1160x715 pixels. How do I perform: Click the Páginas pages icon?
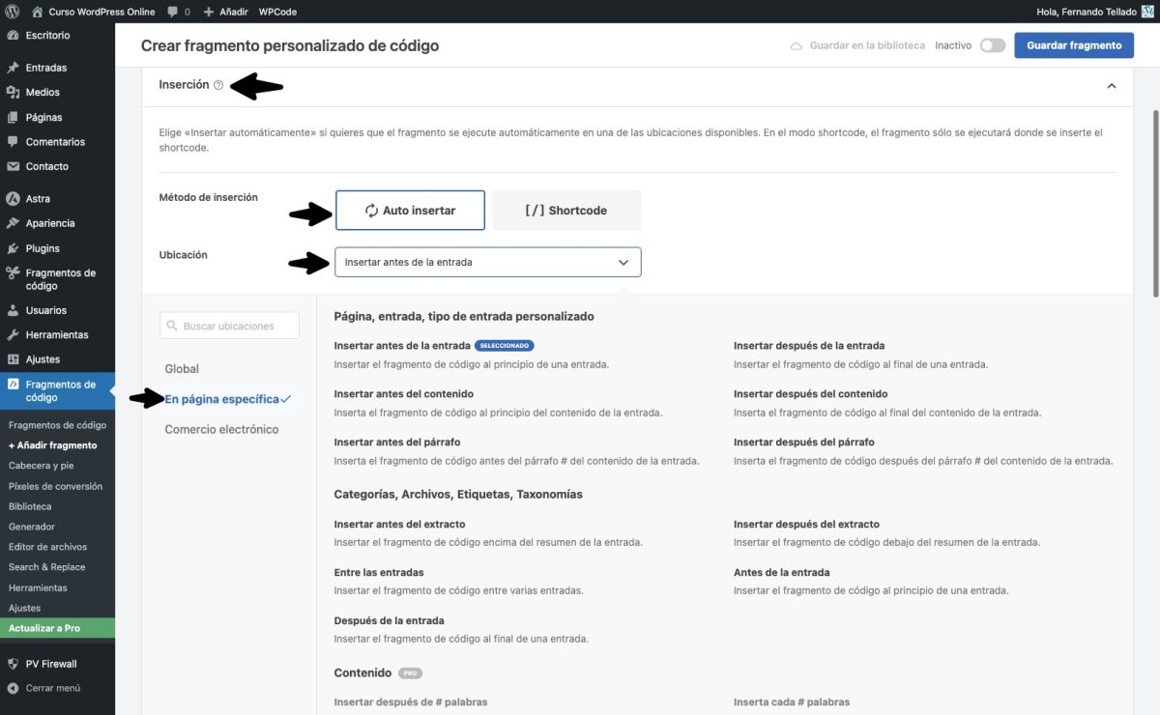[x=13, y=117]
